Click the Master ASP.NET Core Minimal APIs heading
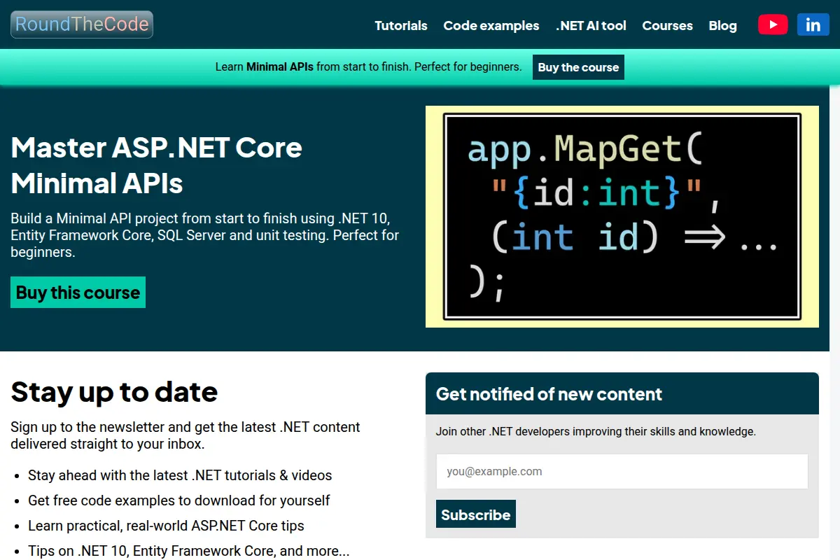840x560 pixels. (157, 165)
